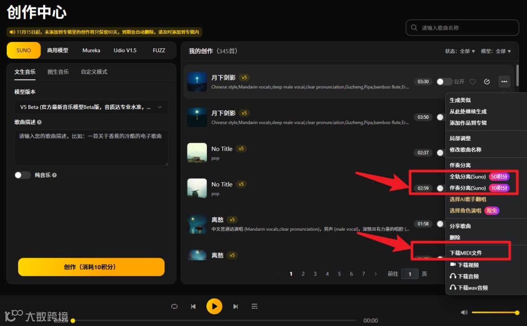527x326 pixels.
Task: Click the regenerate icon on first 月下剑影
Action: [486, 82]
